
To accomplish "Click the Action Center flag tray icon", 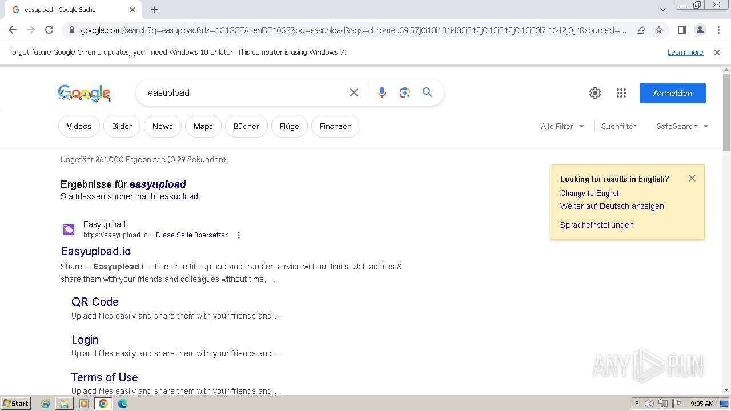I will point(677,404).
